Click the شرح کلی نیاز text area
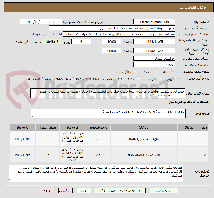 point(108,93)
